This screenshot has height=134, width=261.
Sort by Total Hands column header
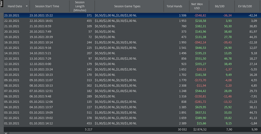[x=174, y=6]
